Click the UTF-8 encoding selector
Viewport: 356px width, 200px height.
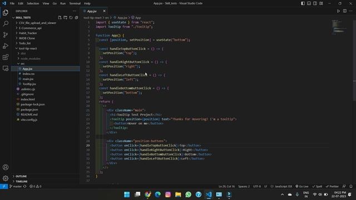(257, 187)
